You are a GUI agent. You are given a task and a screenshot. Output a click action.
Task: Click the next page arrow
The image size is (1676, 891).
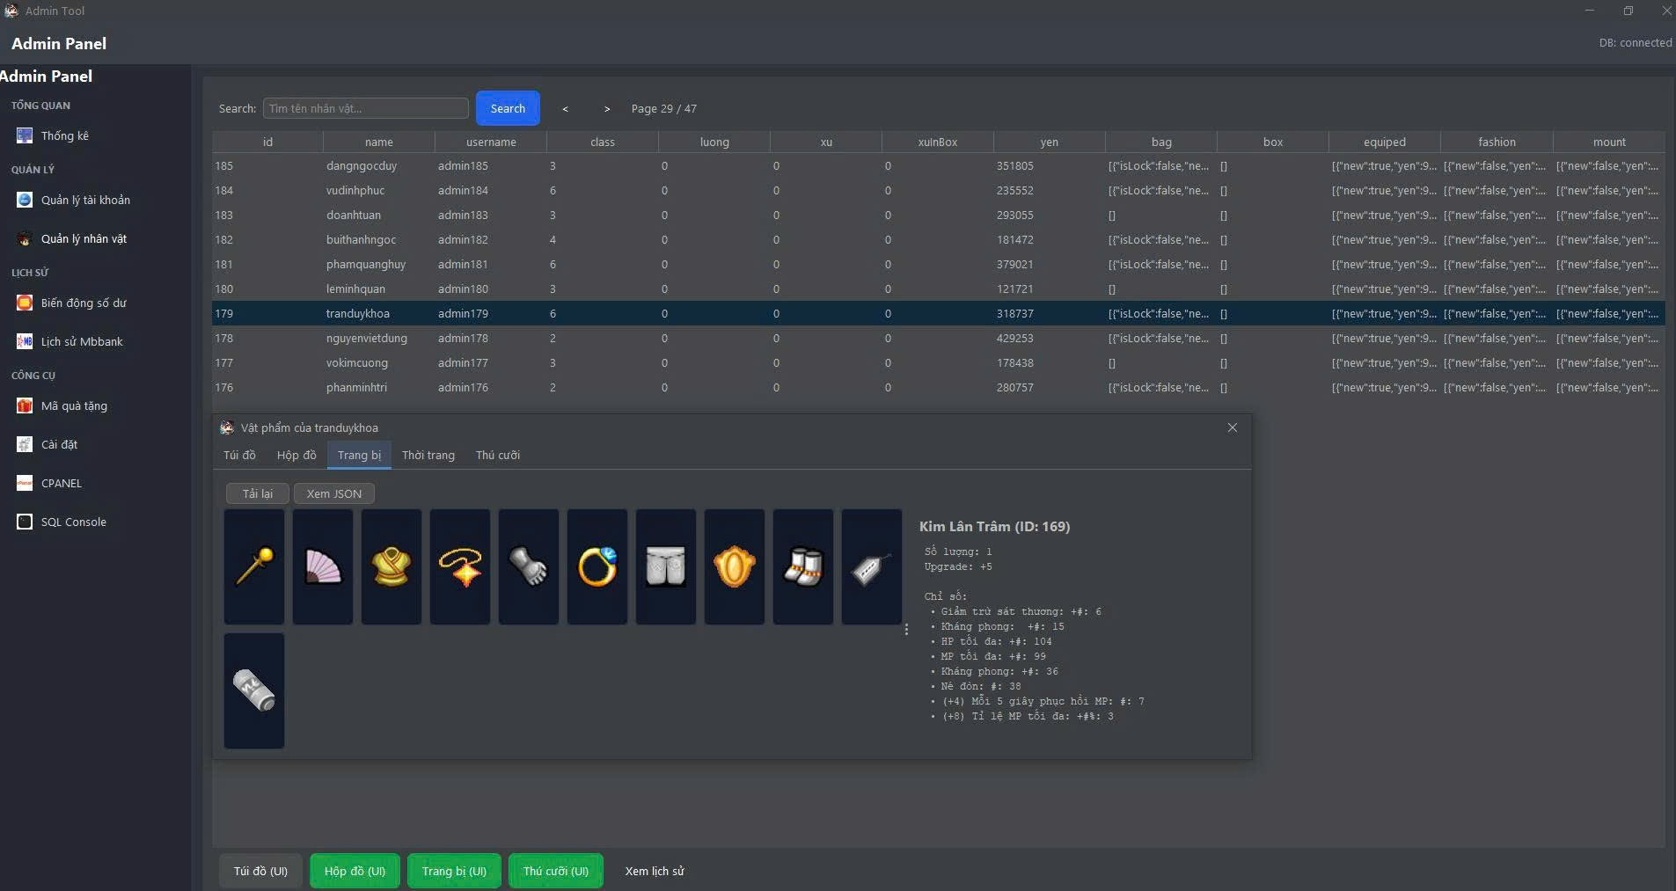[607, 109]
